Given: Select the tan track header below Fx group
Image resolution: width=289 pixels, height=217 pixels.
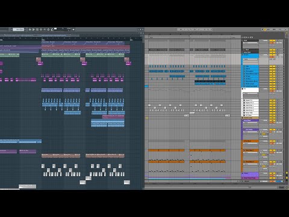Looking at the screenshot, I should click(x=250, y=118).
